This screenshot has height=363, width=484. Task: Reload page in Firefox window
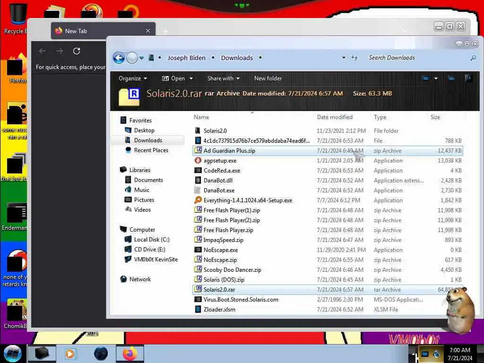pyautogui.click(x=77, y=51)
